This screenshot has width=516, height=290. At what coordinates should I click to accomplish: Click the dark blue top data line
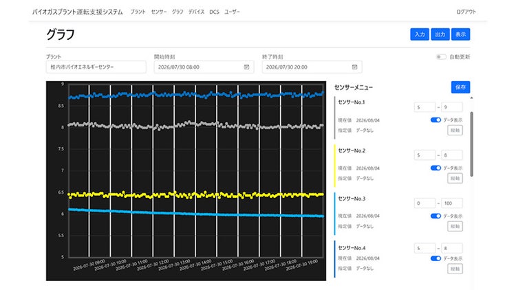click(x=196, y=95)
